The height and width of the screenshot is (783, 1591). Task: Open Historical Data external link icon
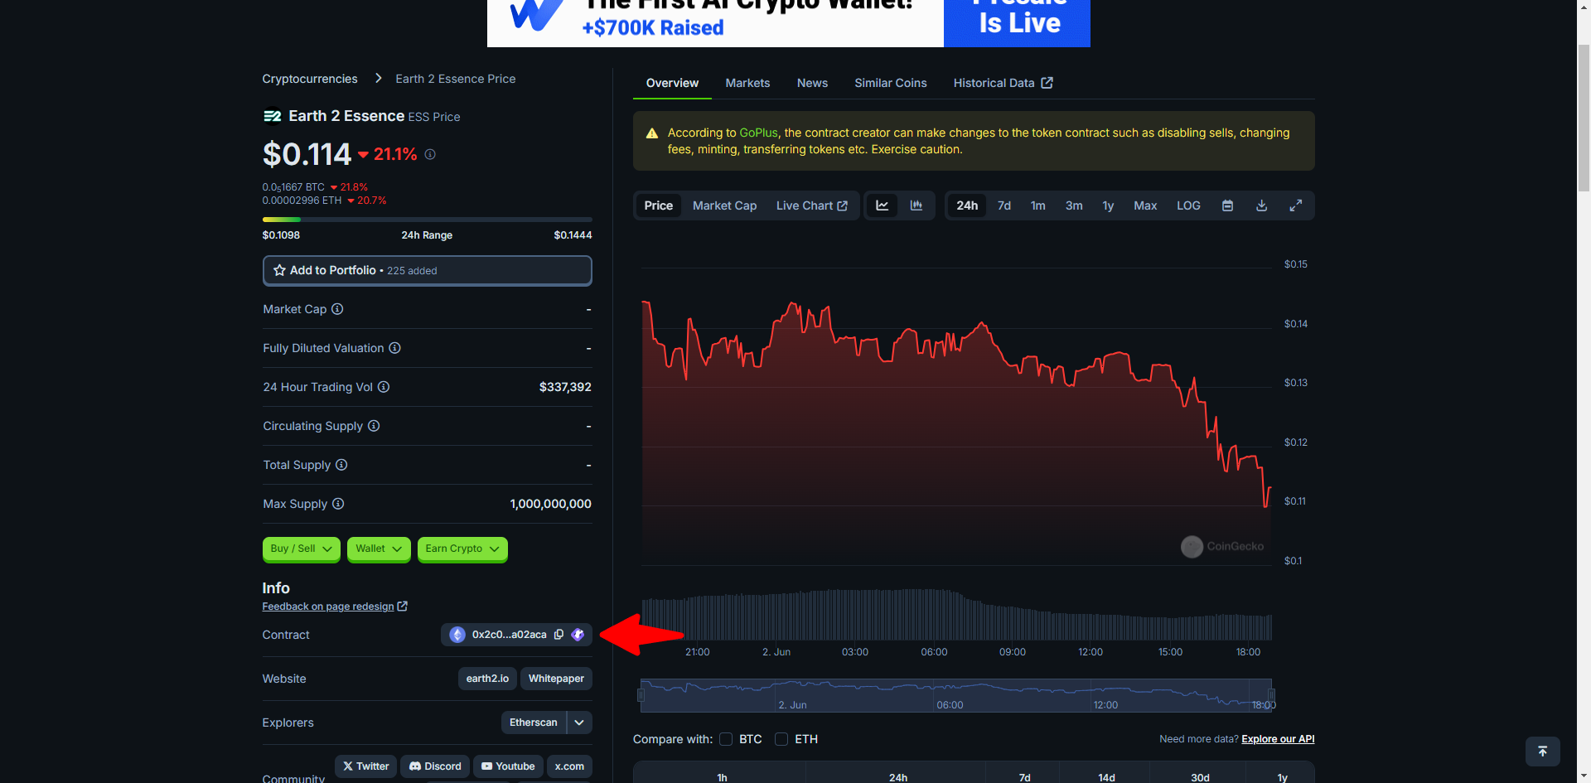pyautogui.click(x=1047, y=83)
